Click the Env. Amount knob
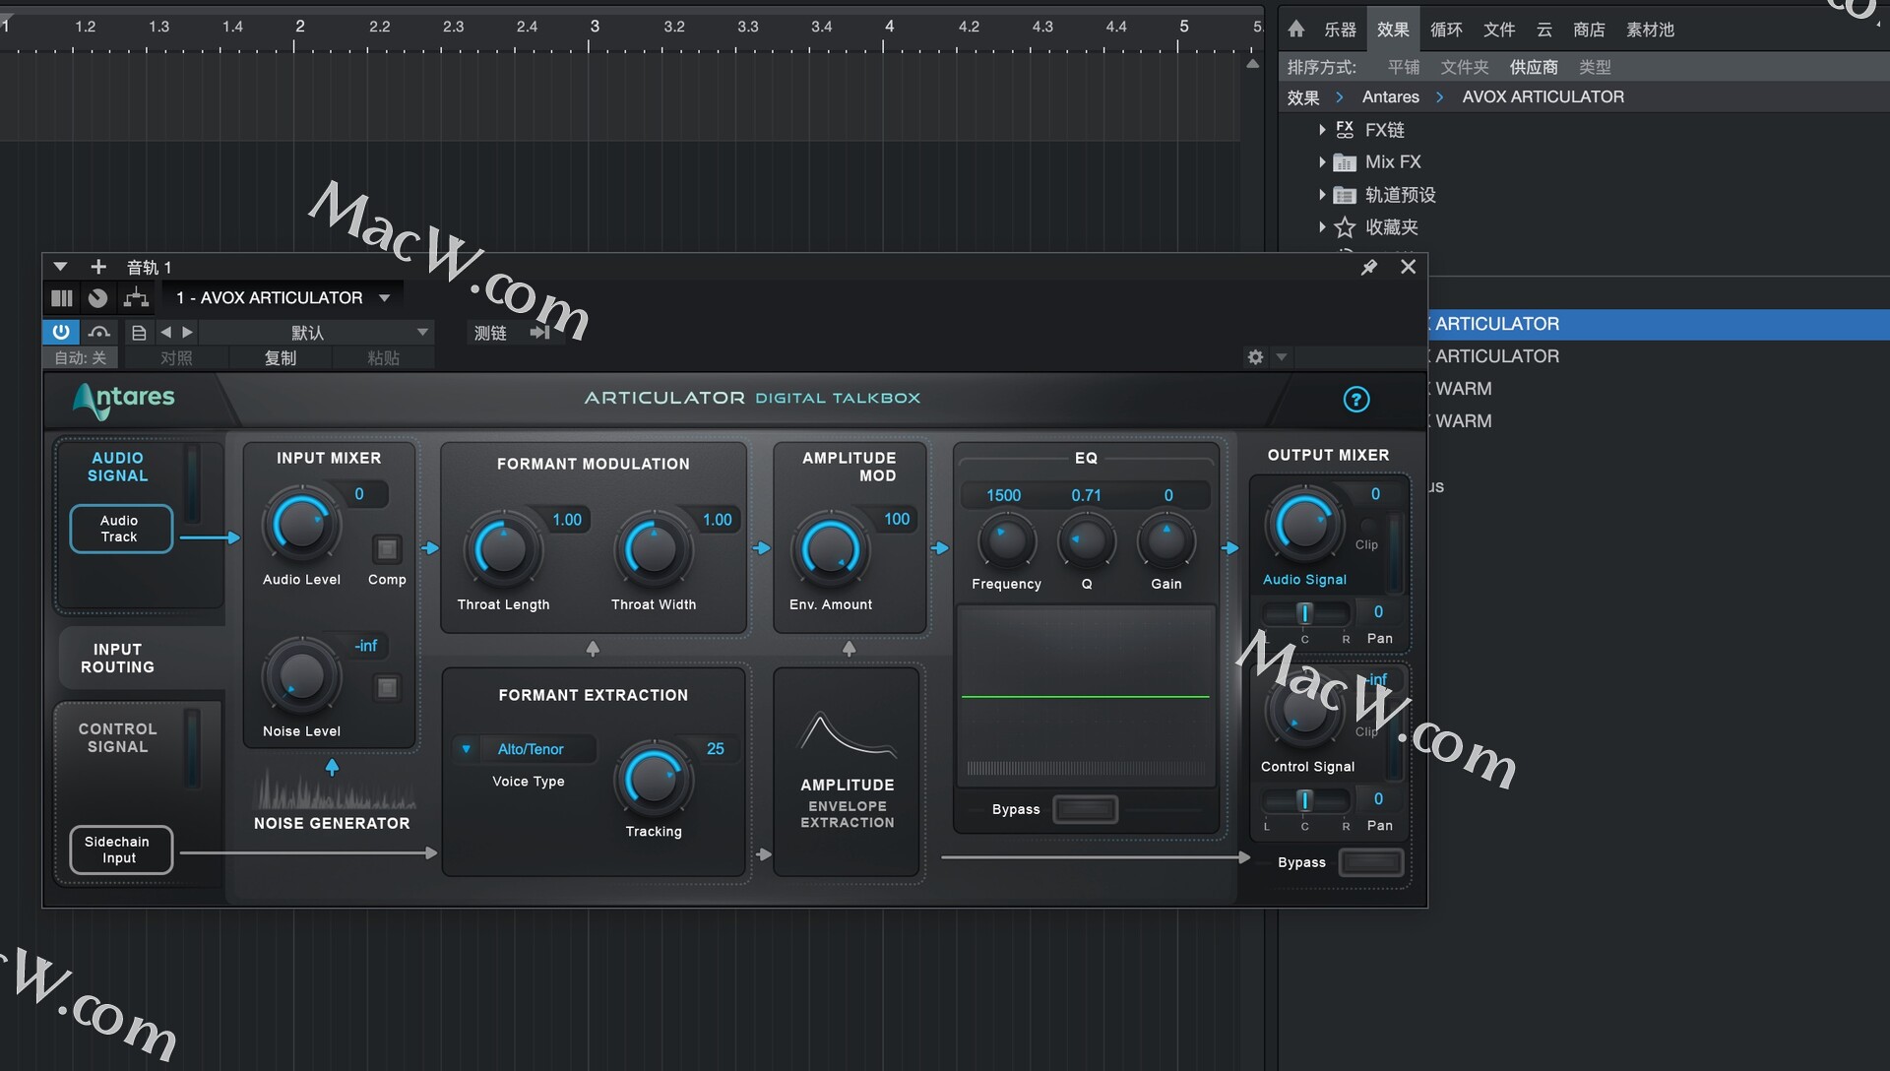The height and width of the screenshot is (1071, 1890). click(x=831, y=549)
